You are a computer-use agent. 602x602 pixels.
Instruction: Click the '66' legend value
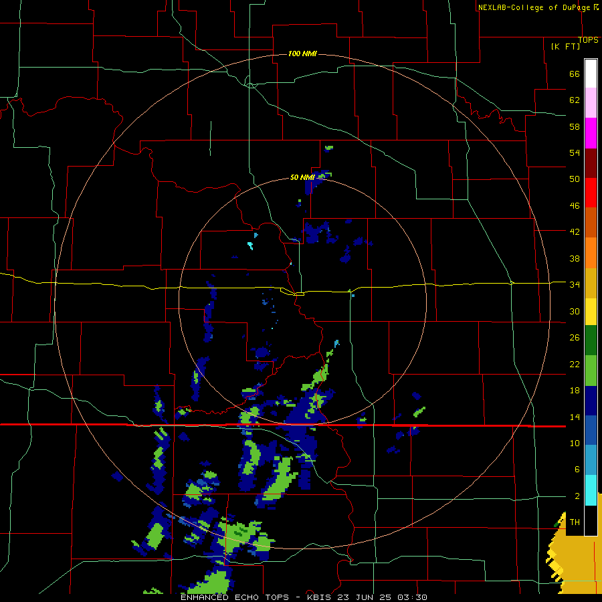click(x=575, y=74)
